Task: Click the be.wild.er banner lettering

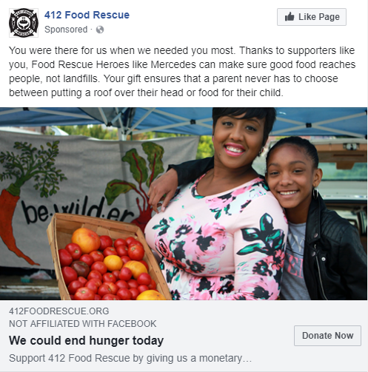Action: click(x=76, y=209)
